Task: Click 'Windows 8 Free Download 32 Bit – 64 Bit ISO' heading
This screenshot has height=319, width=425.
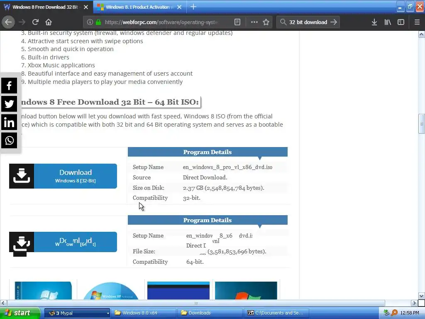Action: pos(110,102)
